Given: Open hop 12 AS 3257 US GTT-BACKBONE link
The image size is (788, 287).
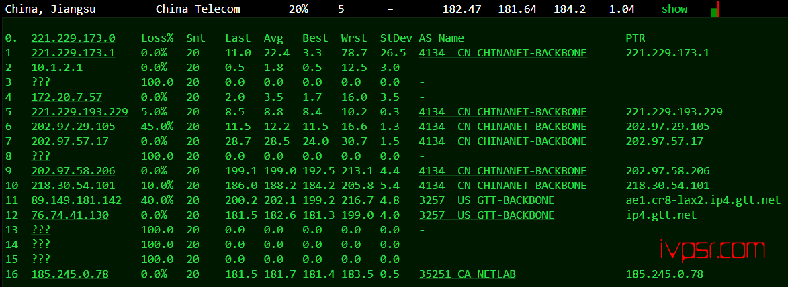Looking at the screenshot, I should 486,215.
